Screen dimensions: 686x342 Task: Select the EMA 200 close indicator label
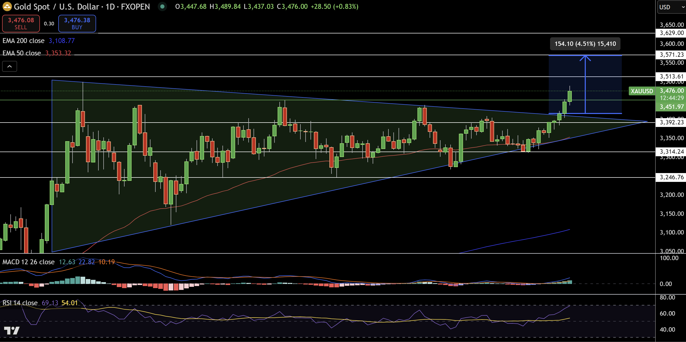tap(23, 41)
